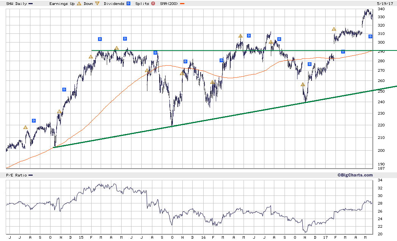Click the orange SMA(200) legend line swatch
The image size is (397, 241).
click(x=182, y=4)
